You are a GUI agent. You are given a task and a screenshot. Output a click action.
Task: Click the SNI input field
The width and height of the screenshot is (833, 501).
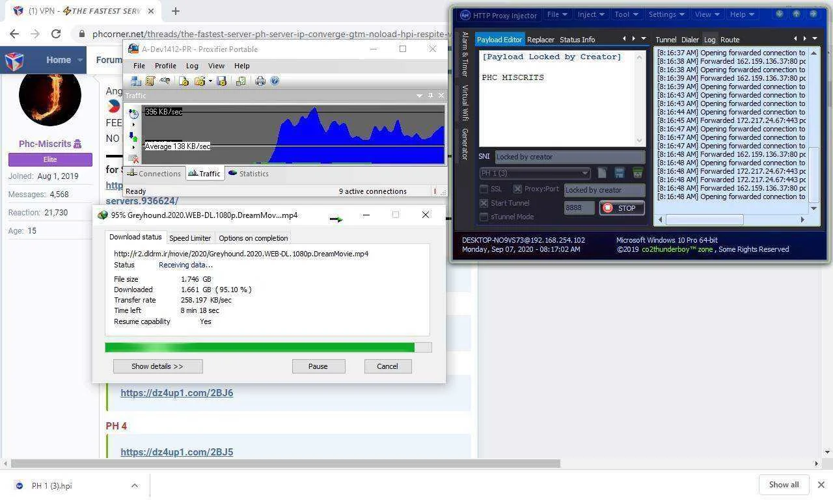570,157
